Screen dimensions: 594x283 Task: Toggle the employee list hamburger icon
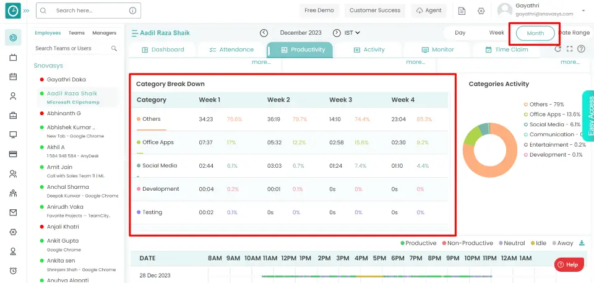tap(134, 33)
